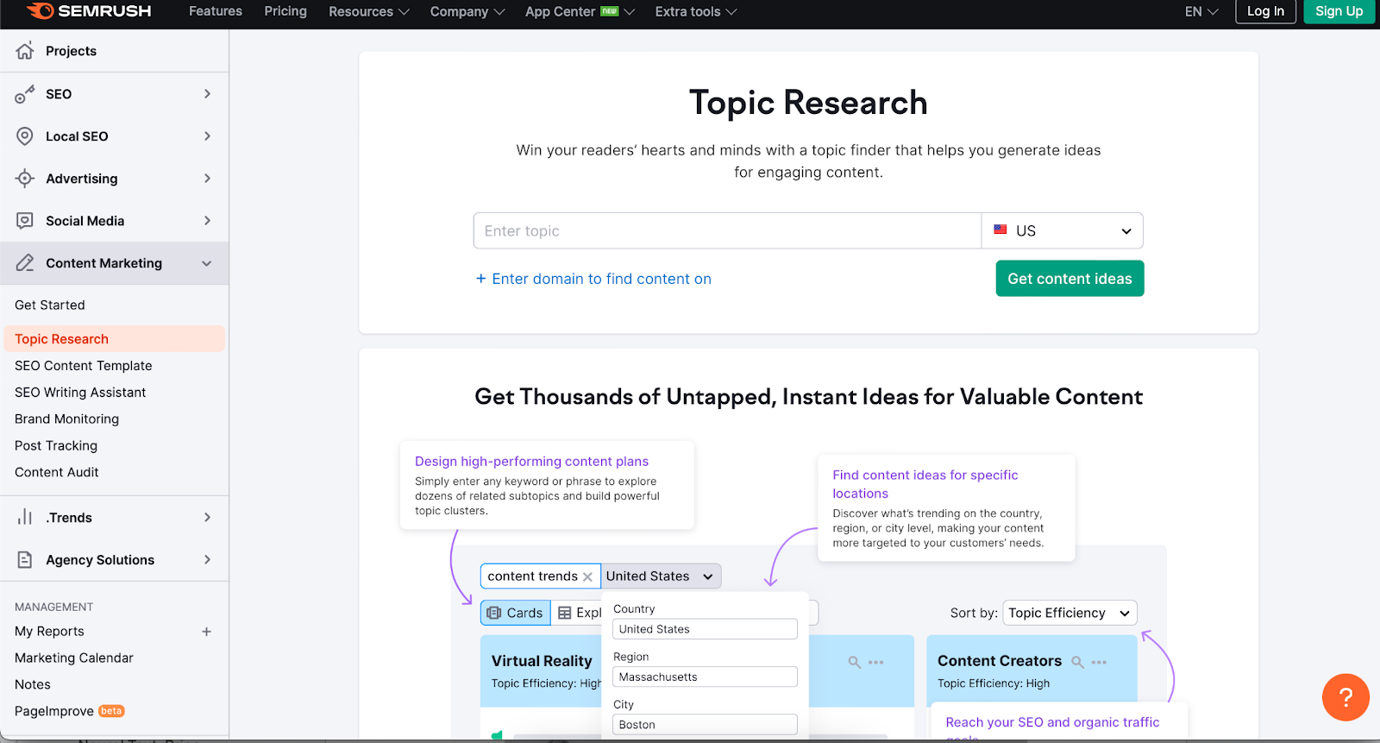Image resolution: width=1380 pixels, height=743 pixels.
Task: Click search icon on Virtual Reality card
Action: click(x=854, y=662)
